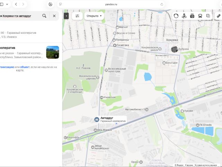Image resolution: width=222 pixels, height=167 pixels.
Task: Click the browser privacy report icon
Action: [50, 4]
